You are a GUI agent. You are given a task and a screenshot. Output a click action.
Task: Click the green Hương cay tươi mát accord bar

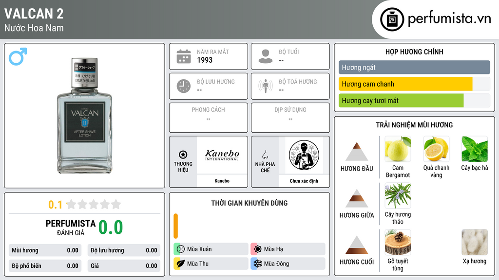click(401, 101)
